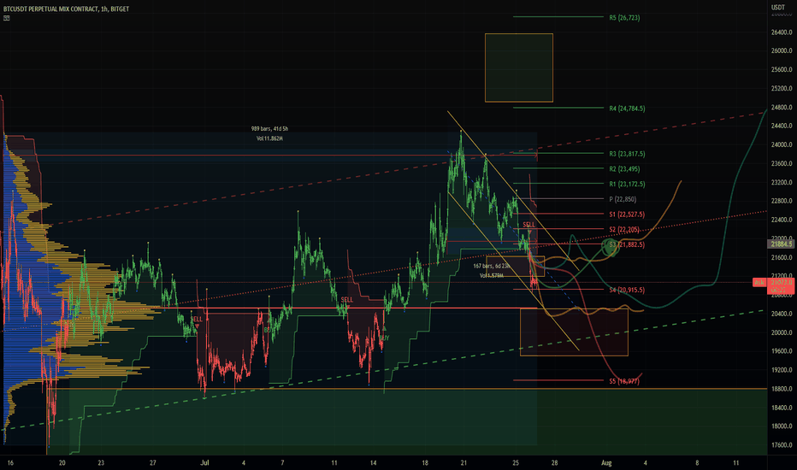Click the BUY signal near 14 July
The image size is (797, 470).
[x=385, y=338]
